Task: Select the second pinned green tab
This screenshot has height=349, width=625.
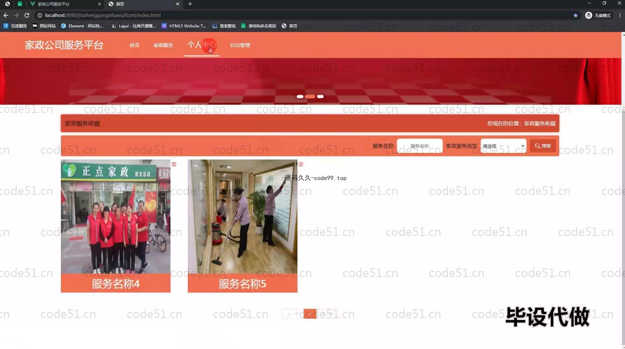Action: (x=20, y=4)
